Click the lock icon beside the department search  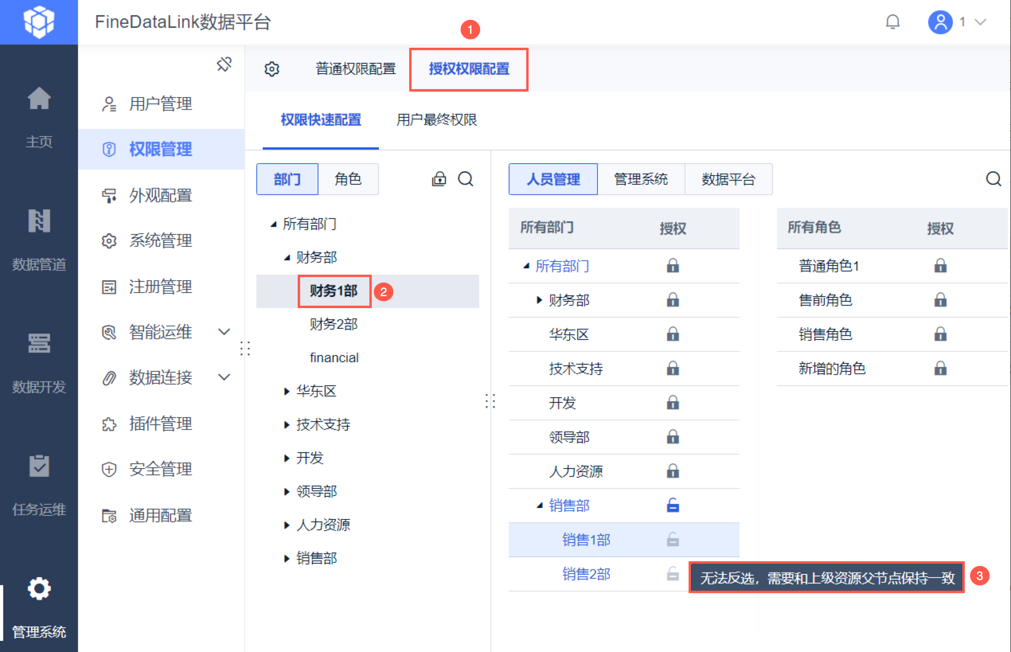pos(439,179)
